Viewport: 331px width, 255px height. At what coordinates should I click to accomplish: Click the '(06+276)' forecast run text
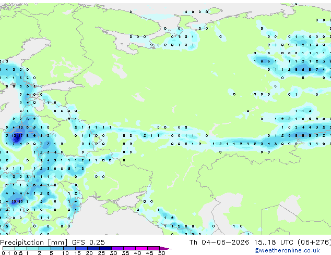tap(314, 243)
